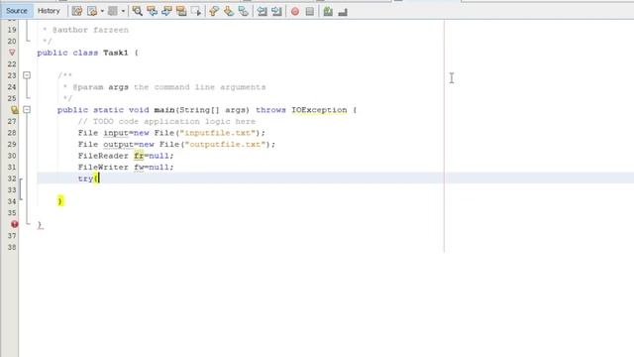Click the red error marker near line 36
Screen dimensions: 634x357
pos(14,224)
